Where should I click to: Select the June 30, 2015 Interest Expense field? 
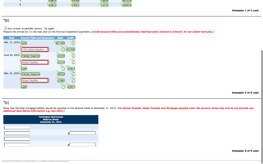pos(30,56)
